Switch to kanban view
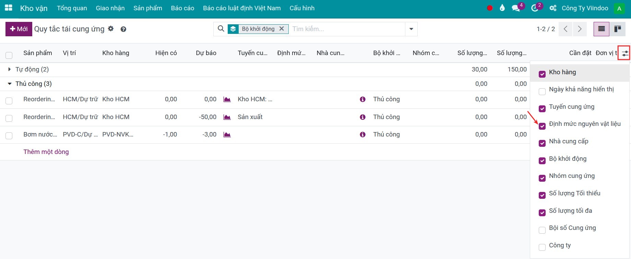 click(x=618, y=29)
